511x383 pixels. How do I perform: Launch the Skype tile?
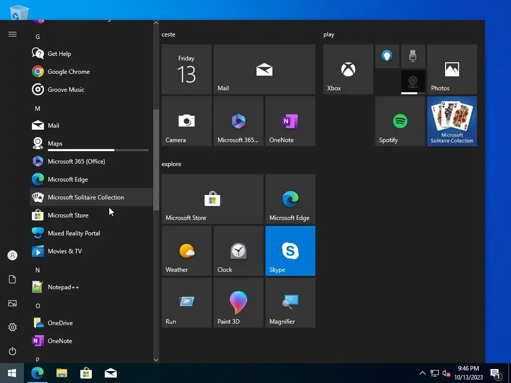290,251
